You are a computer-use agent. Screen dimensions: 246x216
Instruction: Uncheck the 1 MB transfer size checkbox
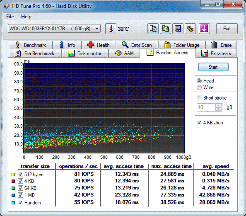[x=20, y=195]
